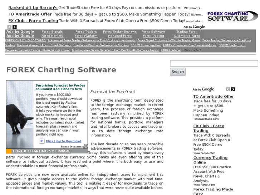The image size is (260, 195).
Task: Open 'Using a Forex Signal Service' link
Action: 116,50
